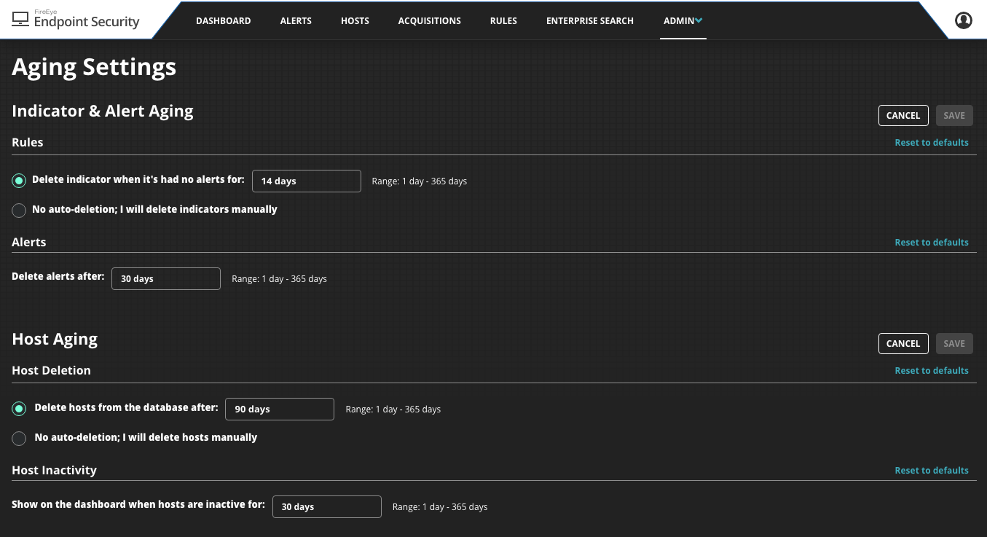987x537 pixels.
Task: Click the 'Host Inactivity' subheading
Action: tap(54, 470)
